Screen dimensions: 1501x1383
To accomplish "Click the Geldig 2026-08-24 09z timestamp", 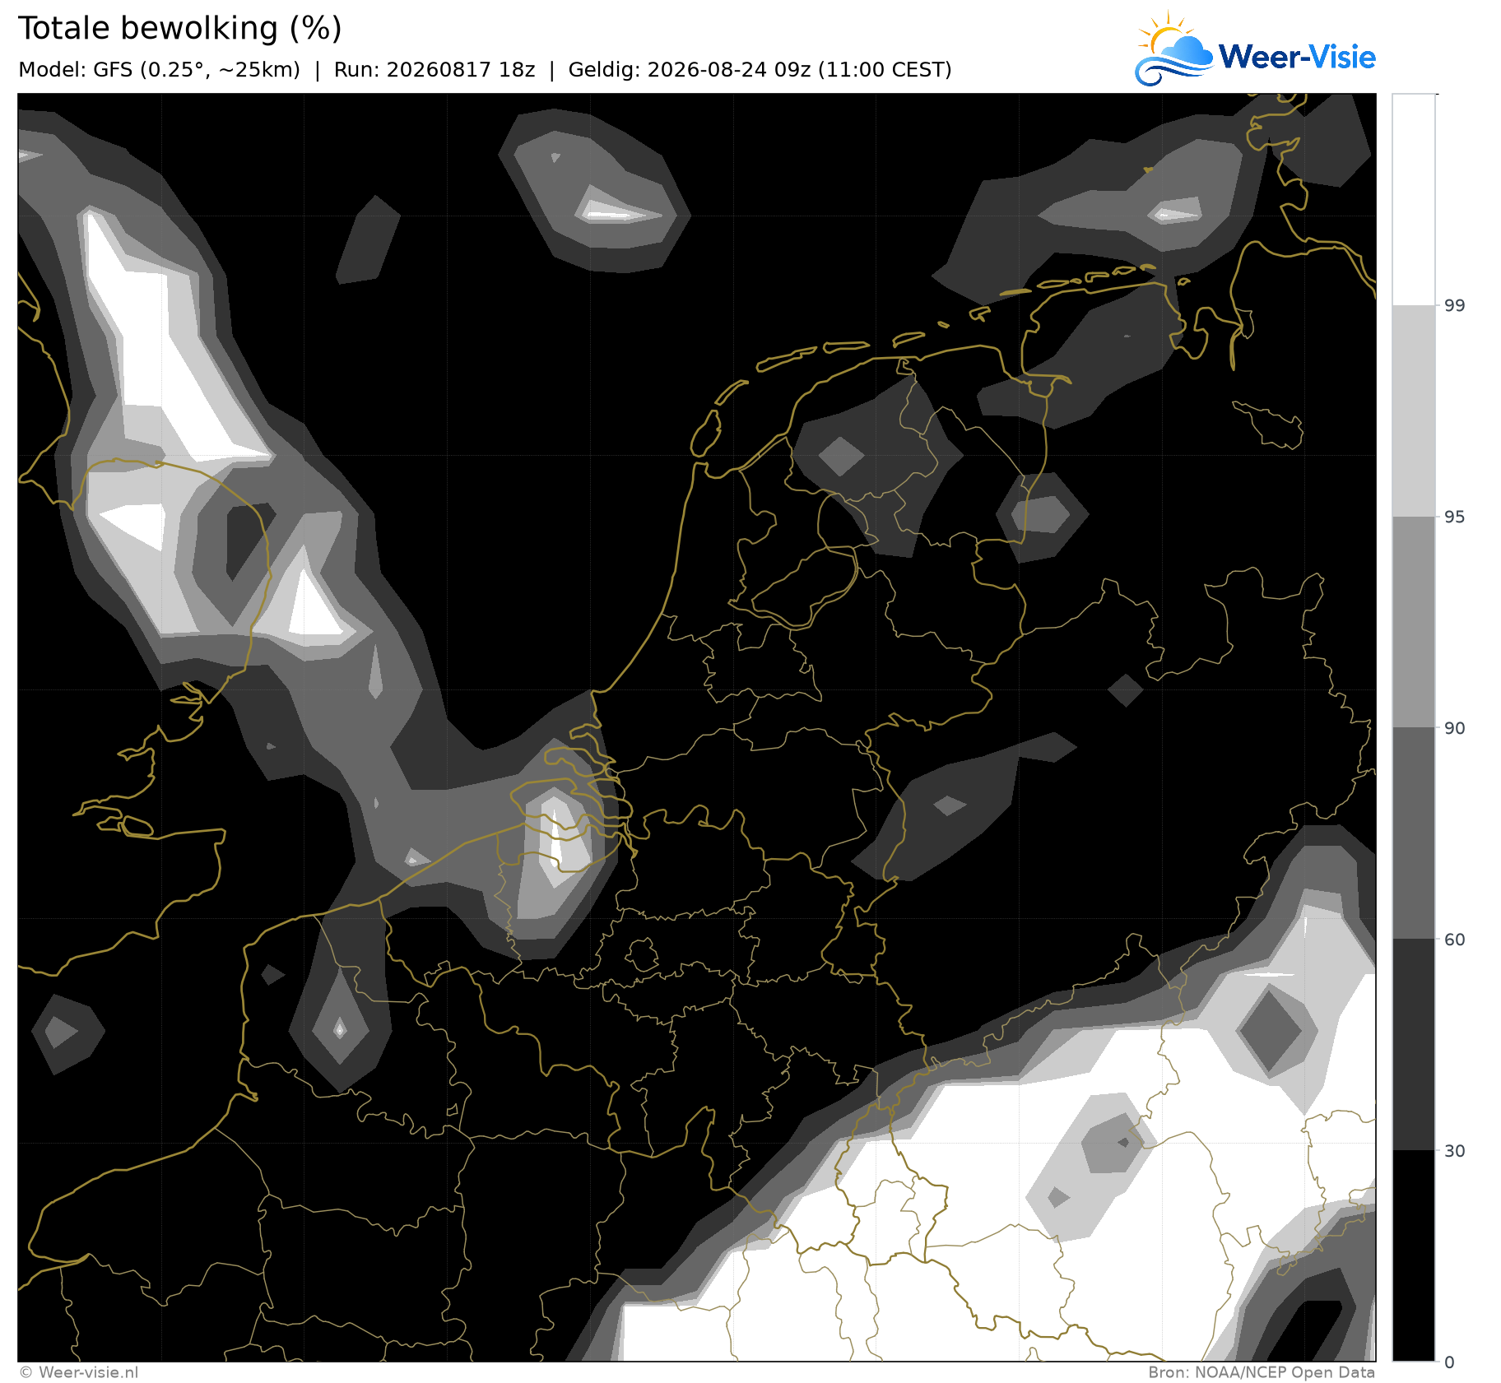I will pos(760,70).
